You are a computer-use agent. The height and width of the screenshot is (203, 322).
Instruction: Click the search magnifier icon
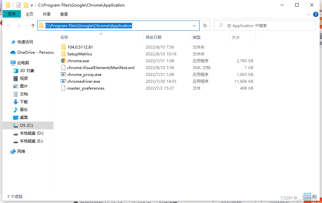click(221, 25)
